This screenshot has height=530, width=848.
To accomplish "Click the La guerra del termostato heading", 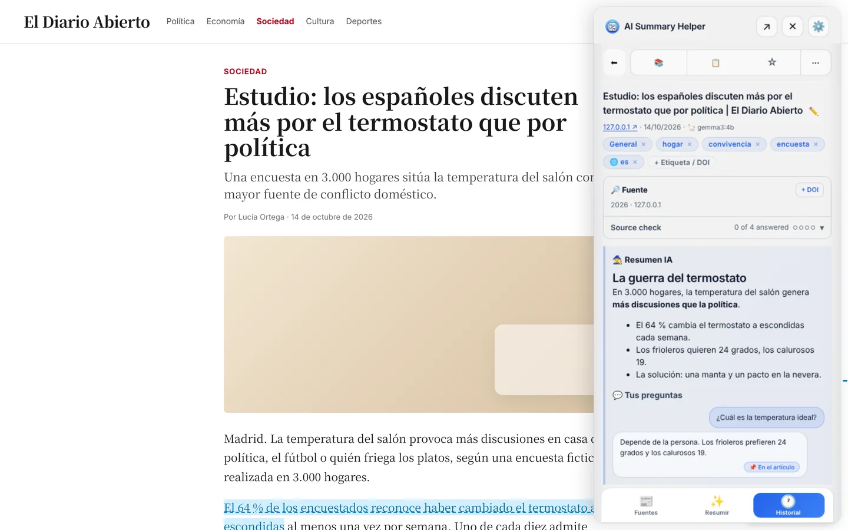I will [679, 278].
